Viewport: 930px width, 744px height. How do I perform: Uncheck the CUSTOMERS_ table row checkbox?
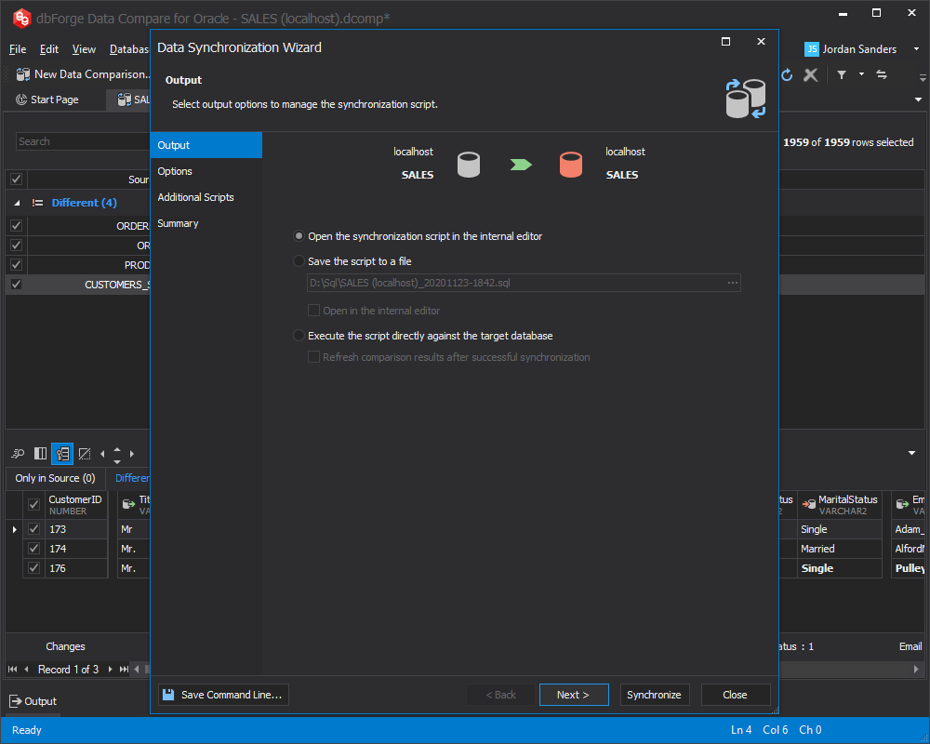(16, 285)
